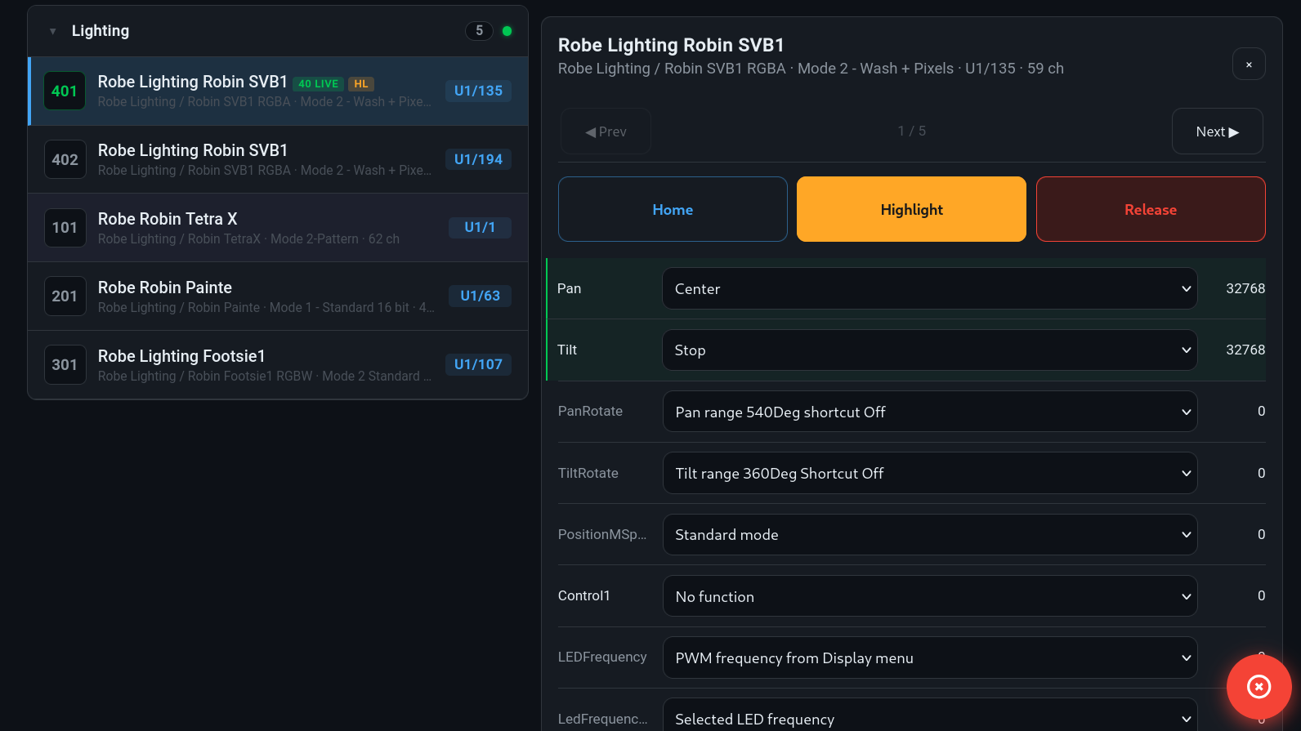The height and width of the screenshot is (731, 1301).
Task: Open the Tilt dropdown showing Stop
Action: tap(929, 350)
